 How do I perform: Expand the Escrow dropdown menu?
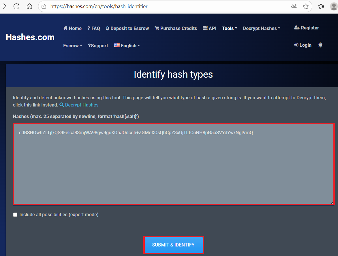pyautogui.click(x=73, y=46)
